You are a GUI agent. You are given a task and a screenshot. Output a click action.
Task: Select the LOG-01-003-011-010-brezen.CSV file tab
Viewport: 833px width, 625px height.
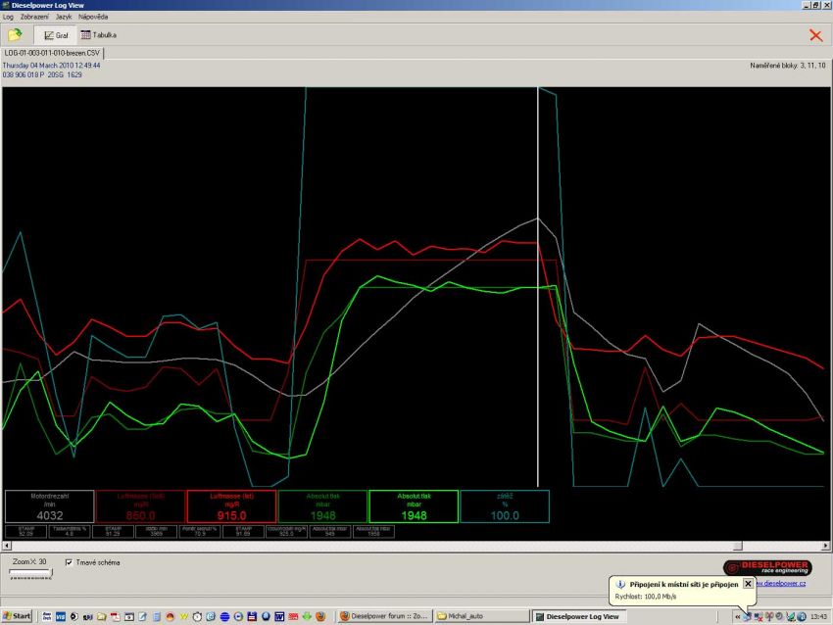coord(52,53)
